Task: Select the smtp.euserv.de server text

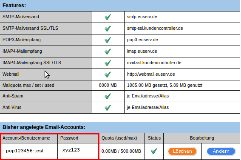Action: pyautogui.click(x=142, y=17)
